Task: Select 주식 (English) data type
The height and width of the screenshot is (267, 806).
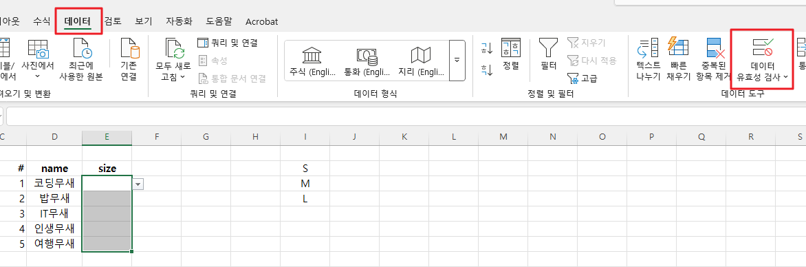Action: (x=312, y=61)
